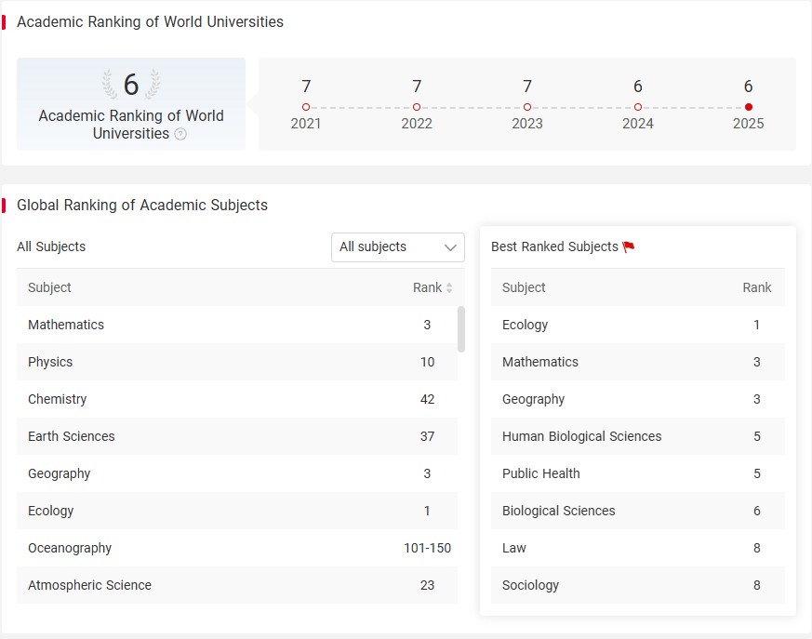
Task: Click the Rank column sort arrows
Action: tap(449, 288)
